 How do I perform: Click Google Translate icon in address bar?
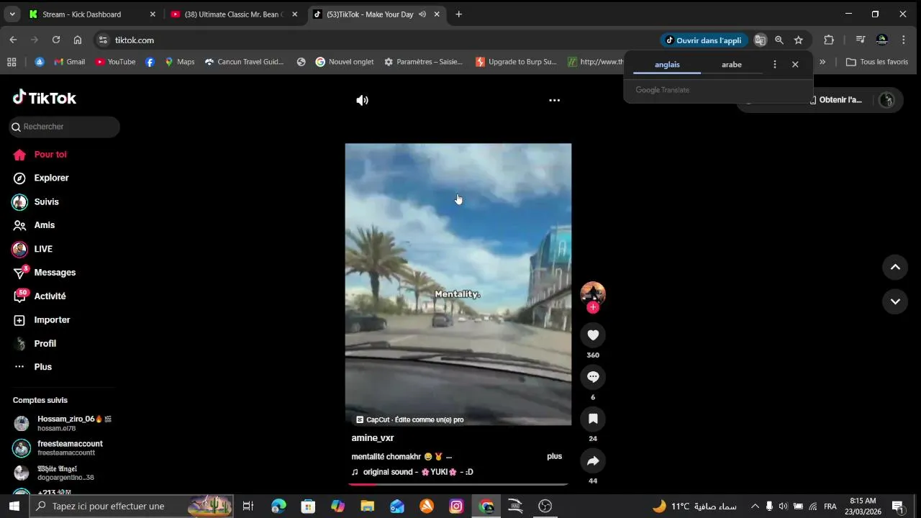coord(760,40)
